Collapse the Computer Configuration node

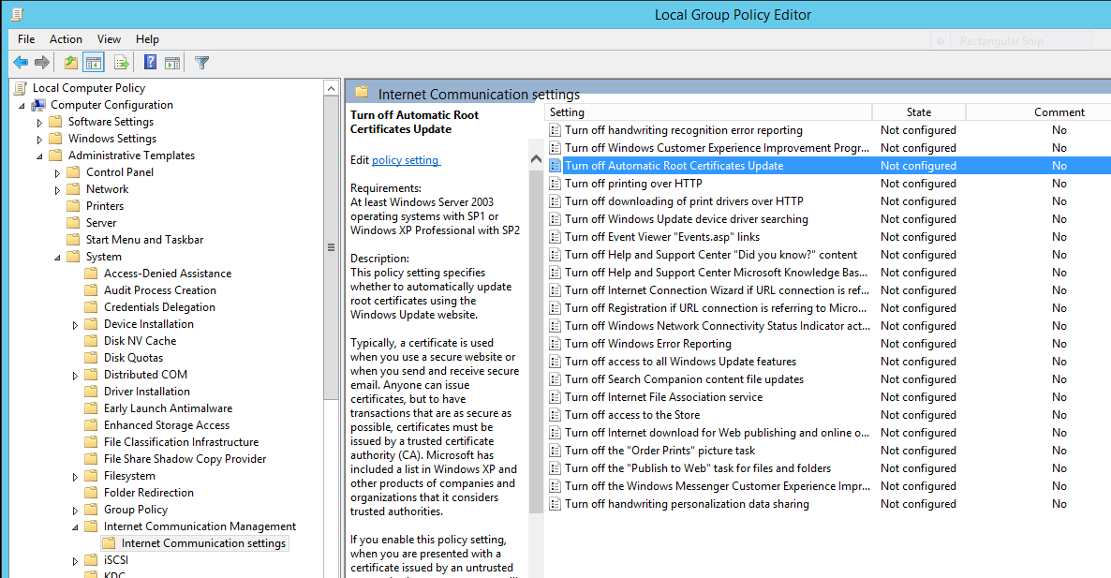click(x=22, y=106)
